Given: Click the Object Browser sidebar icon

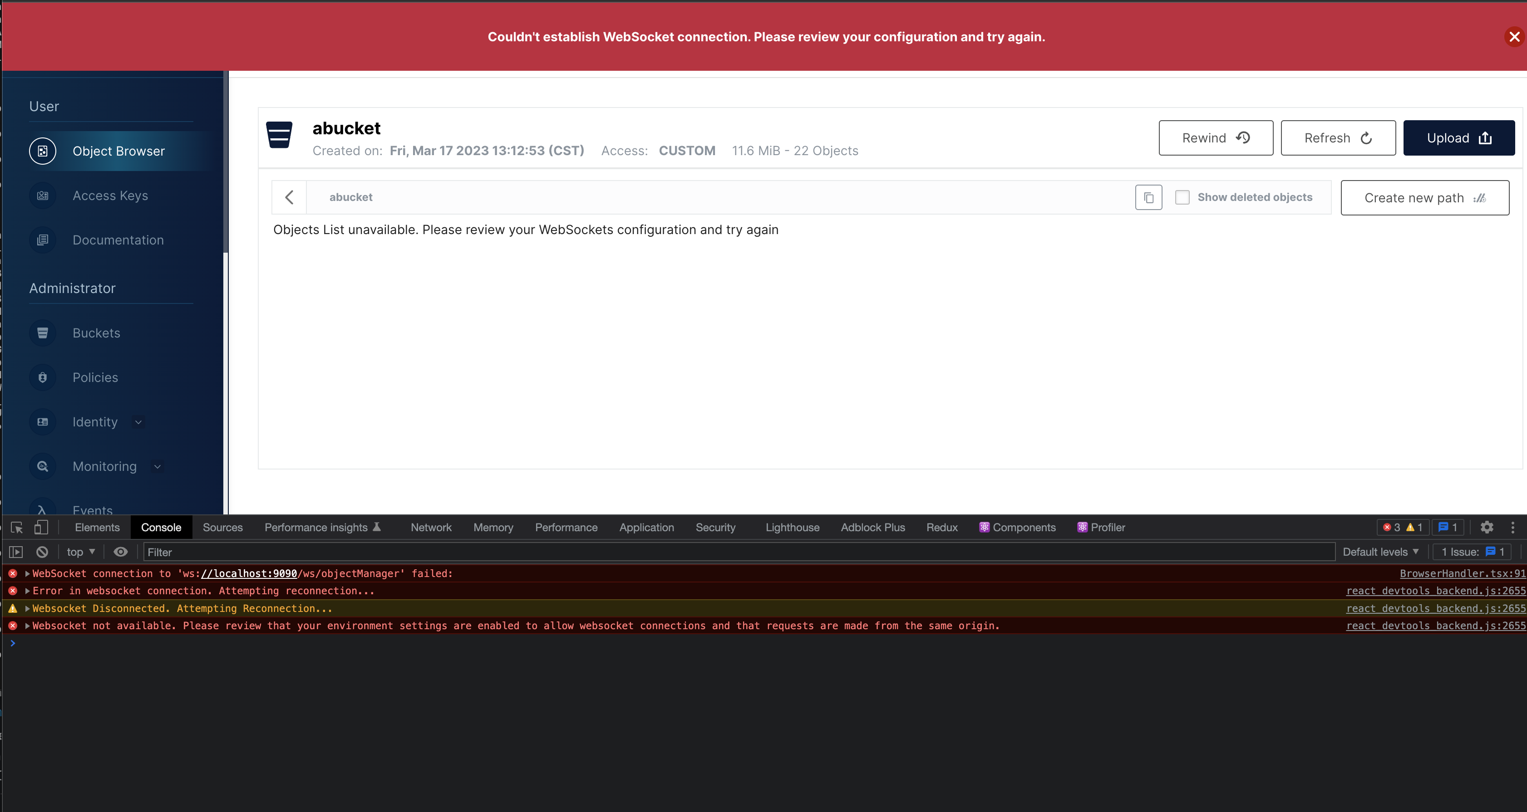Looking at the screenshot, I should click(x=43, y=151).
